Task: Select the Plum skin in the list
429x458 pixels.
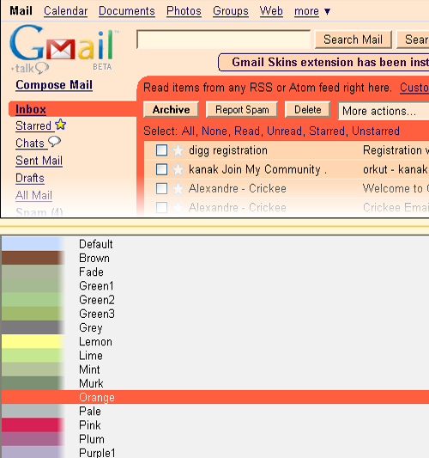Action: (x=92, y=439)
